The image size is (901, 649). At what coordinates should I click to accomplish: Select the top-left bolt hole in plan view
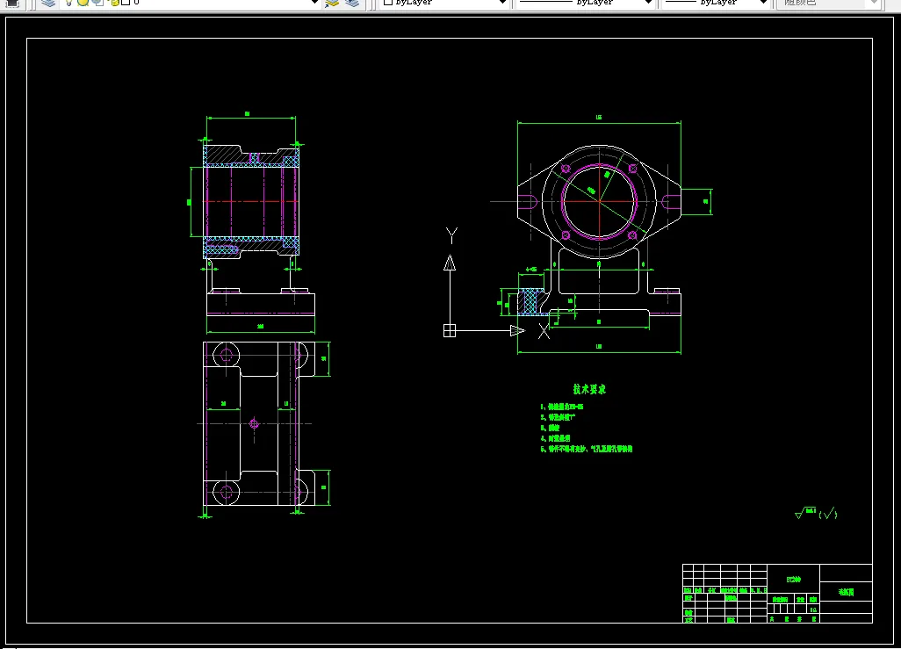(x=226, y=356)
